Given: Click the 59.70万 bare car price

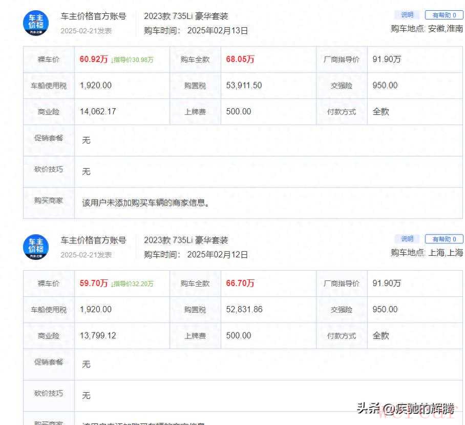Looking at the screenshot, I should (x=94, y=283).
